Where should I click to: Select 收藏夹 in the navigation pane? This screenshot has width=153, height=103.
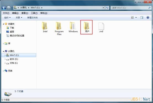tap(11, 24)
